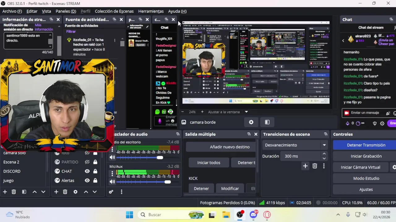Open scene filters icon in Scenes toolbar
Viewport: 396px width, 222px height.
click(24, 192)
